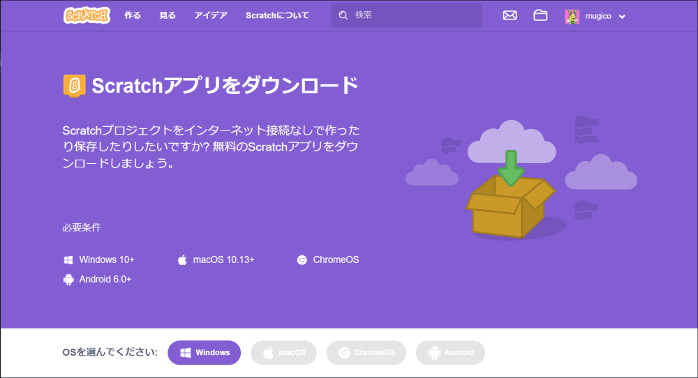This screenshot has width=698, height=378.
Task: Open the Scratchについて menu item
Action: [277, 15]
